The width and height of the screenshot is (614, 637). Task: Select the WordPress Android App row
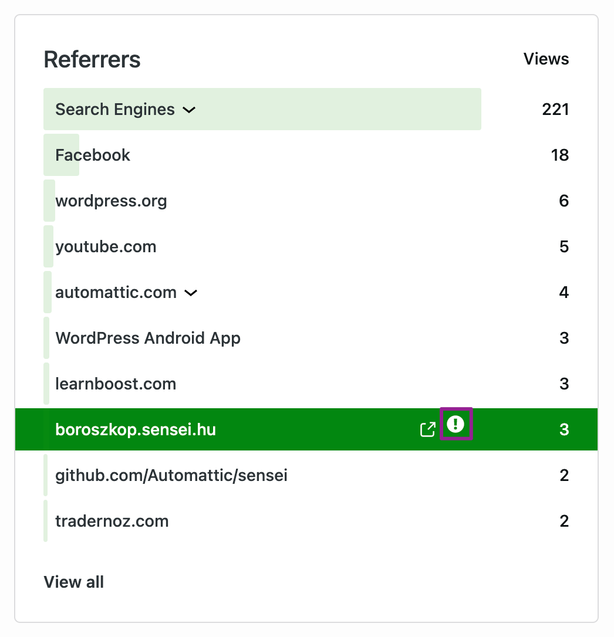[306, 338]
